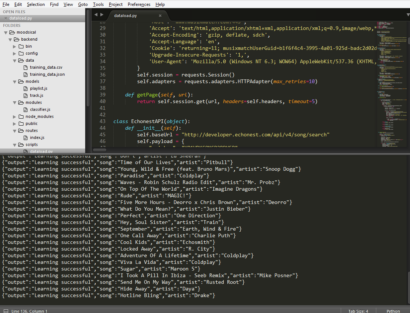The image size is (410, 313).
Task: Click the scripts folder icon
Action: [x=21, y=145]
